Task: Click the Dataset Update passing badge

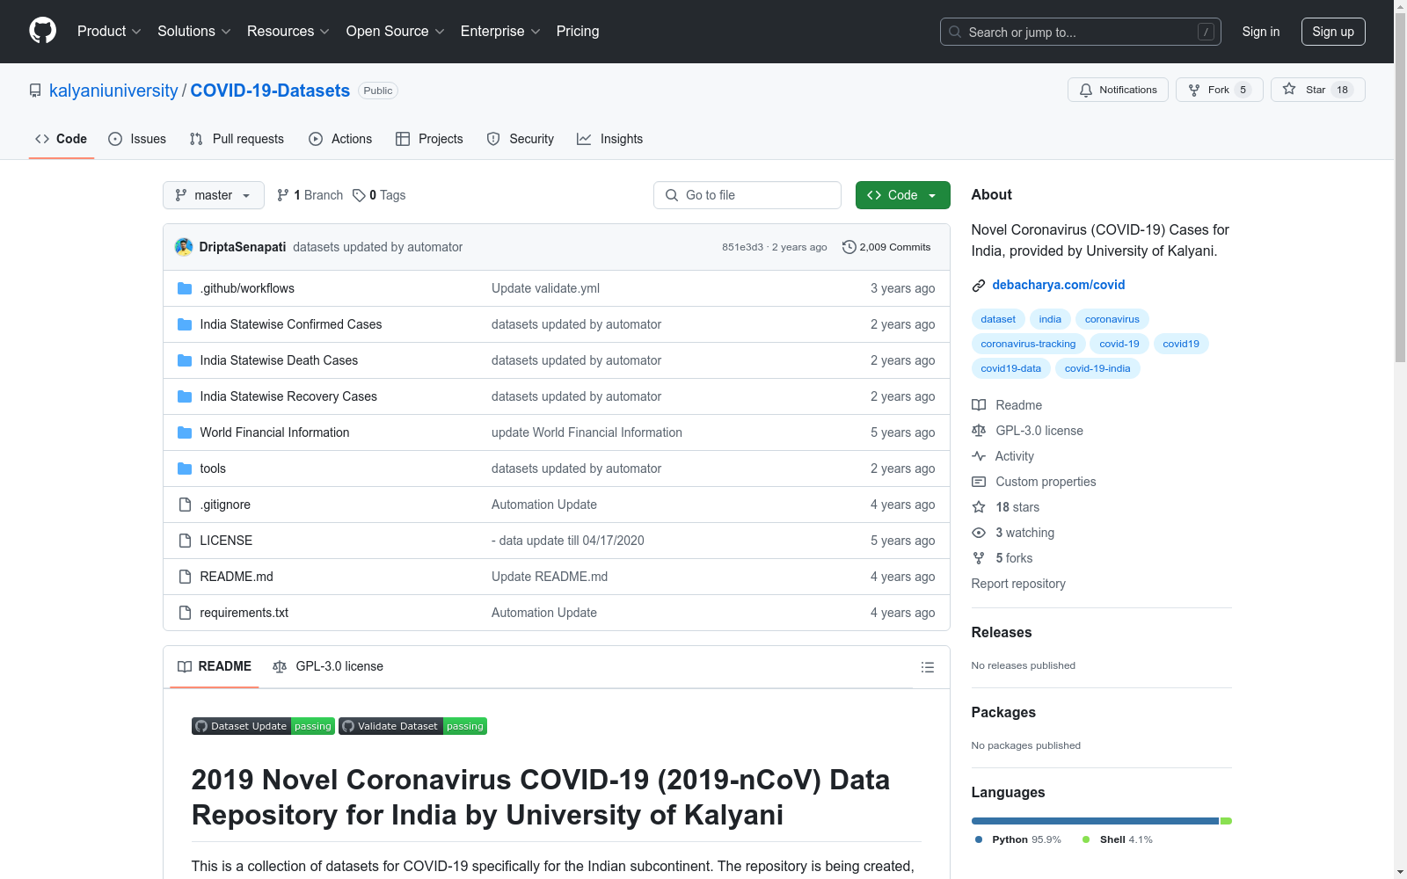Action: pyautogui.click(x=263, y=726)
